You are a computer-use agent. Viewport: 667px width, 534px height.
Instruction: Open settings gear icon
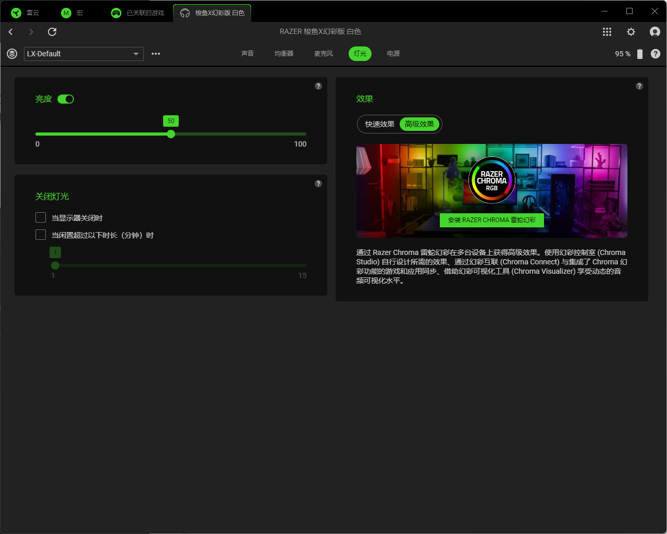tap(631, 32)
